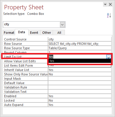Screen dimensions: 115x117
Task: Click the Row Source Type Table/Query value
Action: (x=80, y=48)
